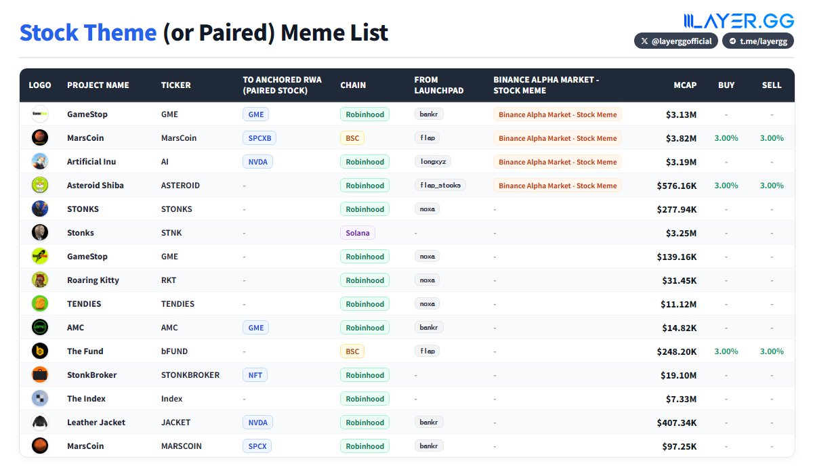813x474 pixels.
Task: Click the MarsCoin logo in the $97.25K row
Action: click(x=40, y=446)
